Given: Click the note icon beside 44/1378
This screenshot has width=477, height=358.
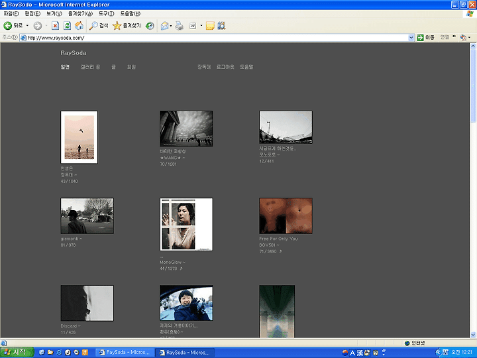Looking at the screenshot, I should [x=181, y=268].
